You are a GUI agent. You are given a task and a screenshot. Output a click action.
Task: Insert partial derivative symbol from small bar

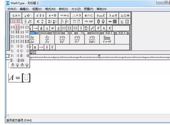41,28
